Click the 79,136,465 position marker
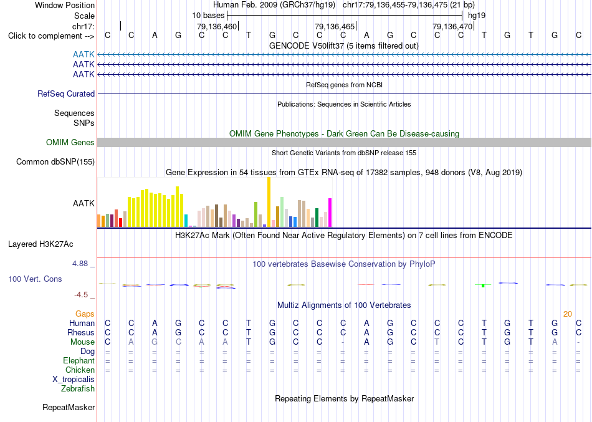The height and width of the screenshot is (422, 592). click(335, 26)
